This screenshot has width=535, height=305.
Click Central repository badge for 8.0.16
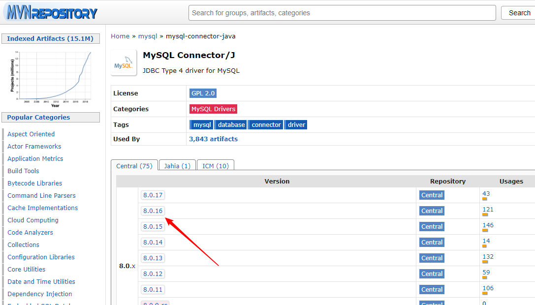coord(432,211)
